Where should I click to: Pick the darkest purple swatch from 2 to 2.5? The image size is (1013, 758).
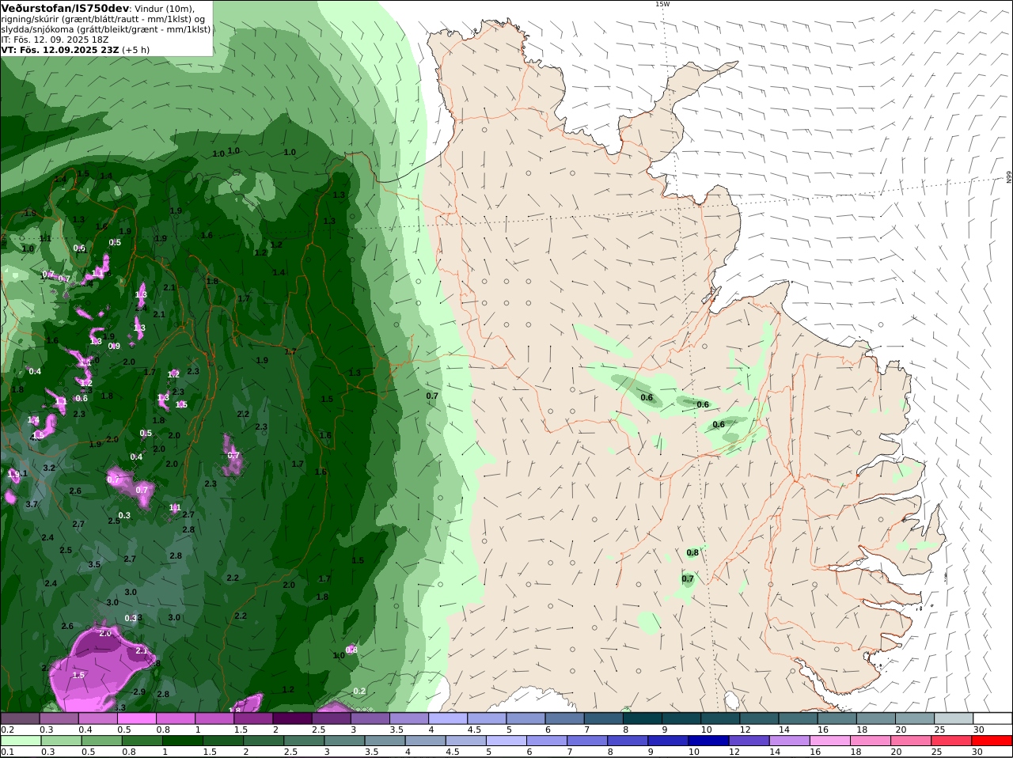point(292,718)
